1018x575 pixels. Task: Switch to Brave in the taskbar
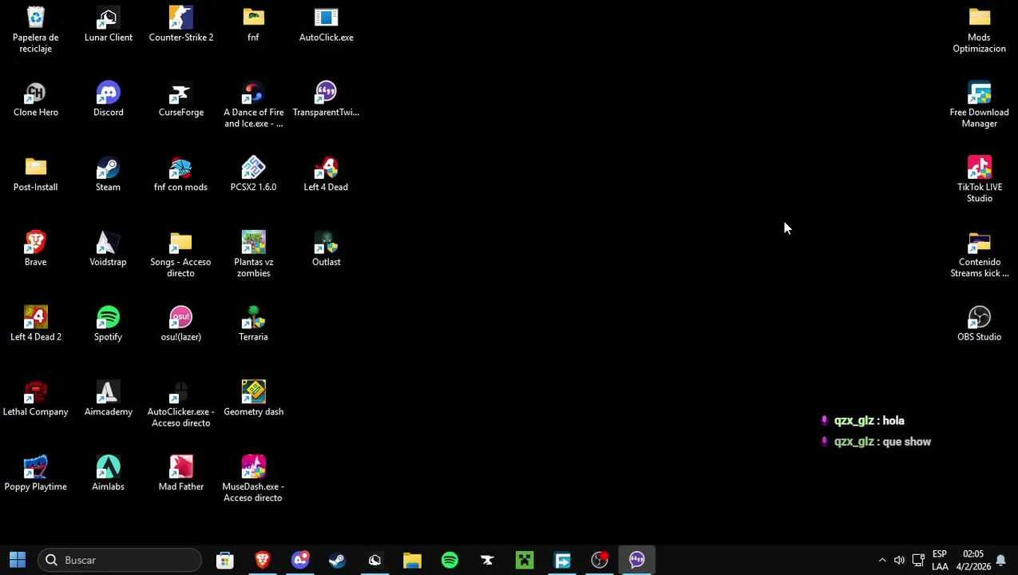263,560
